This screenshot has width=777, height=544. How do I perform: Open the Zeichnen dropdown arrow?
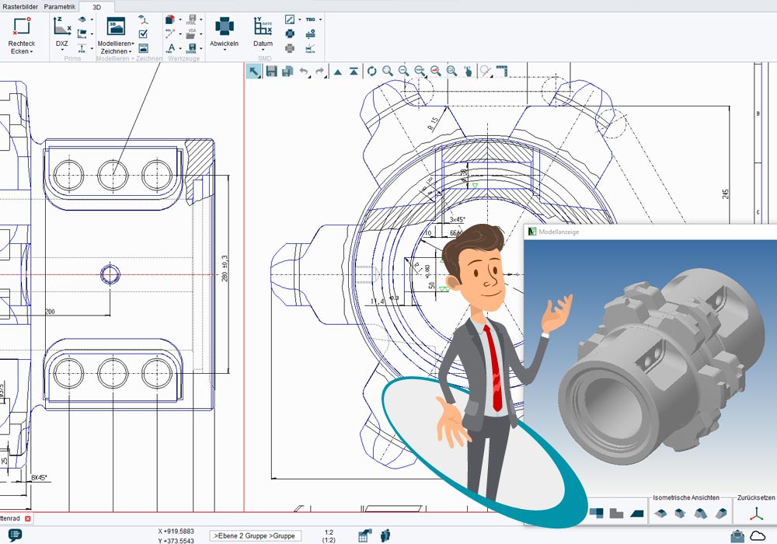[131, 51]
